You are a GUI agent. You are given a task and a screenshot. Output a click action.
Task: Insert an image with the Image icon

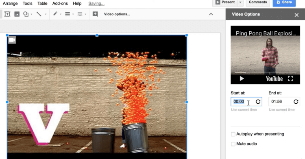click(x=17, y=14)
